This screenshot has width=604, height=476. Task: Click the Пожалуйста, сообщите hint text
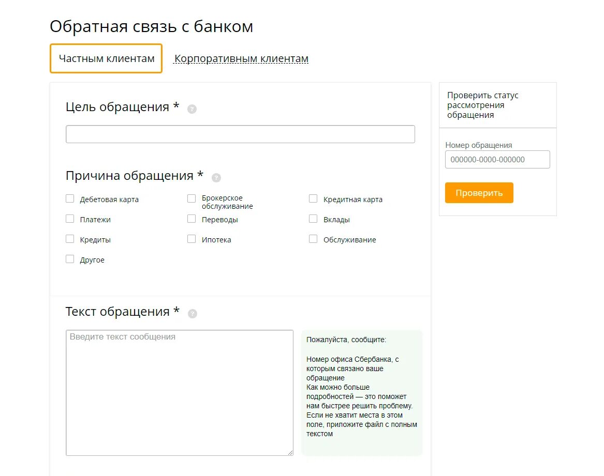346,340
